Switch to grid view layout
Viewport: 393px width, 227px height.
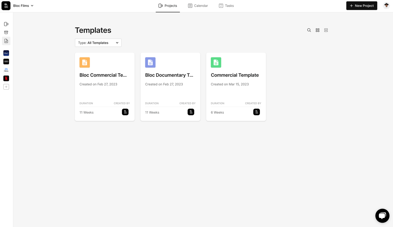click(x=317, y=30)
